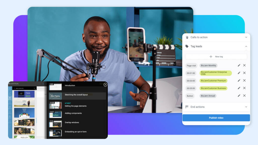This screenshot has height=145, width=258.
Task: Select the Adding components playlist entry
Action: tap(73, 113)
